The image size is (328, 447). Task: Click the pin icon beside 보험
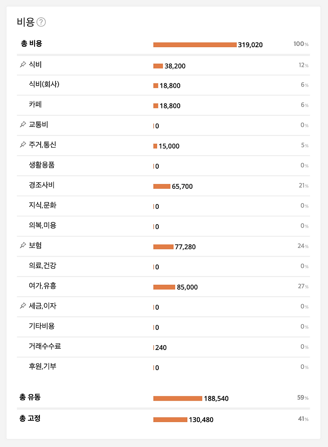click(23, 246)
